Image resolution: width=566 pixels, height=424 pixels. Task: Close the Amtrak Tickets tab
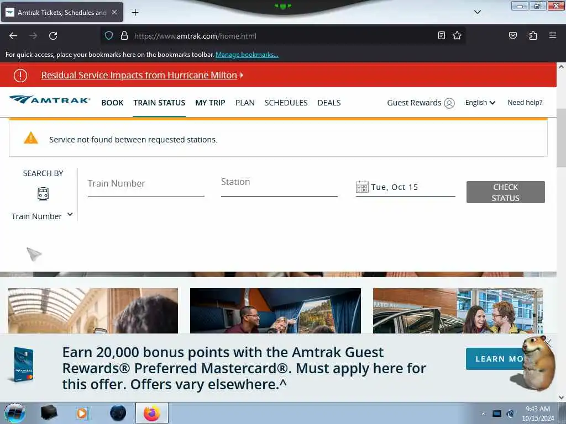114,12
